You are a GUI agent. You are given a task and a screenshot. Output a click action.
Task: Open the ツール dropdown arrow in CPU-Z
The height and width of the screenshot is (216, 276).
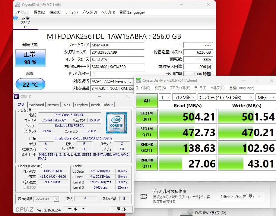click(84, 209)
